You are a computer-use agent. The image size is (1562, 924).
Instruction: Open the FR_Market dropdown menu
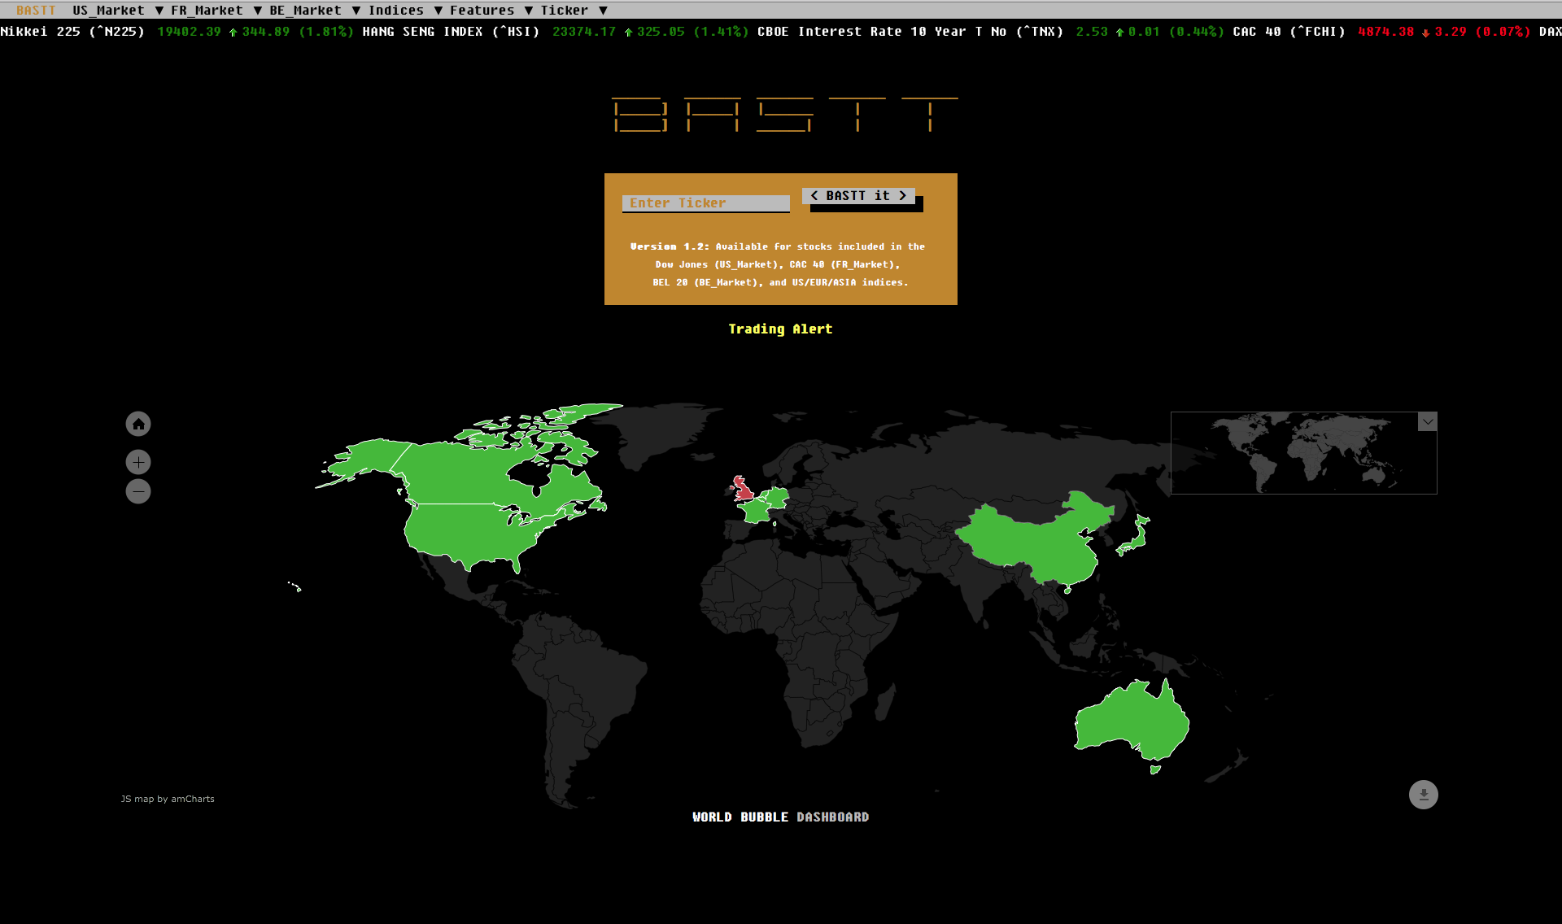pos(216,11)
